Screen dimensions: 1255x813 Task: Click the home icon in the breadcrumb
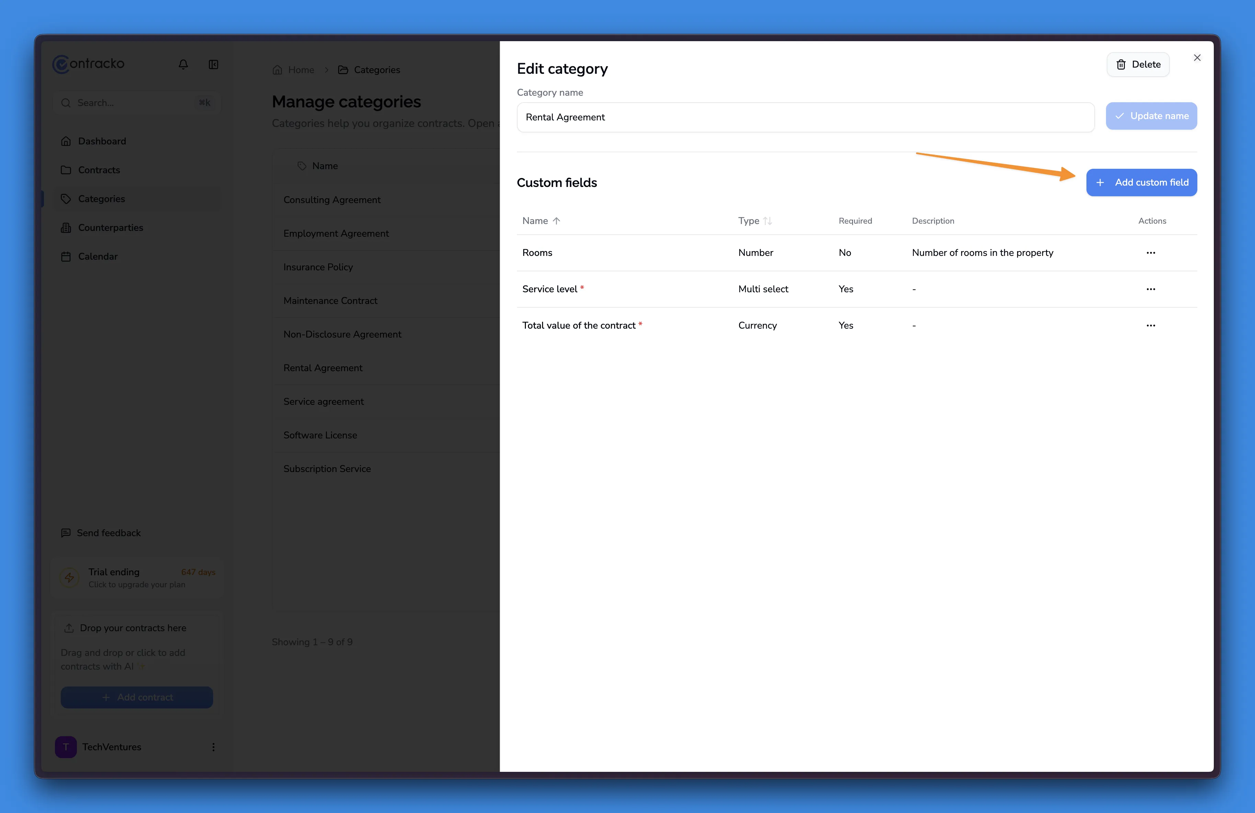click(278, 69)
